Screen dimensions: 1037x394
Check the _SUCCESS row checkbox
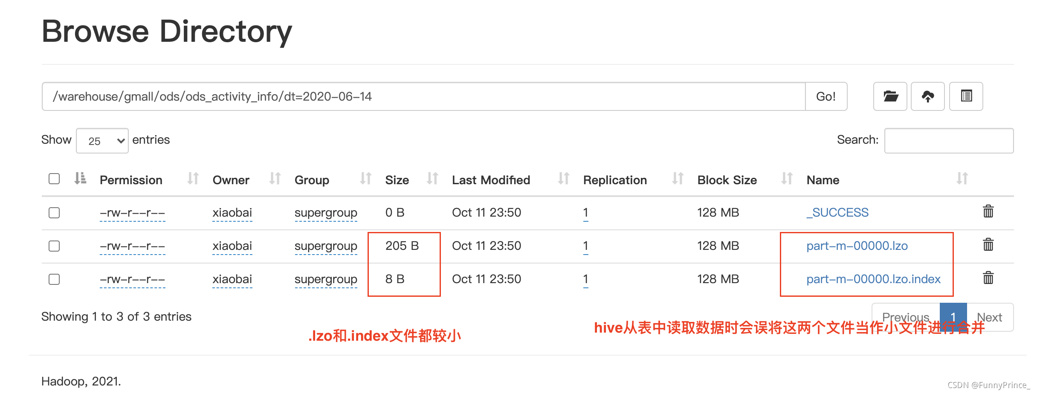(x=54, y=213)
